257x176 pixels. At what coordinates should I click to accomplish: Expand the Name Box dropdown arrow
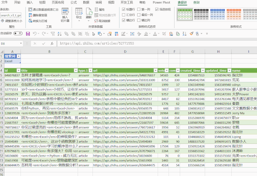21,43
